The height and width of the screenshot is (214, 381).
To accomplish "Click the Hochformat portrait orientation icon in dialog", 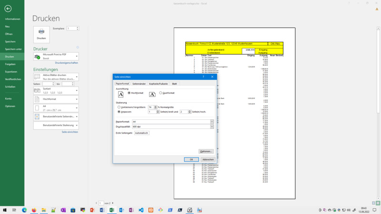I will coord(120,94).
